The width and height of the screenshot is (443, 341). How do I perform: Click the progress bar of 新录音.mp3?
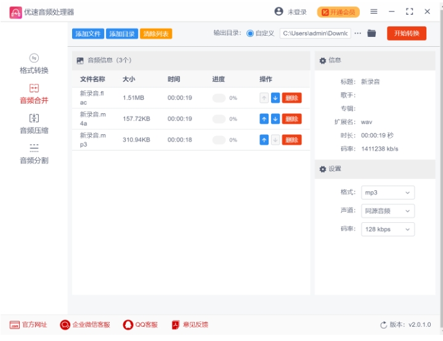point(219,140)
